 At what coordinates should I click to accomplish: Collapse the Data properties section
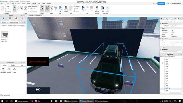[161, 28]
